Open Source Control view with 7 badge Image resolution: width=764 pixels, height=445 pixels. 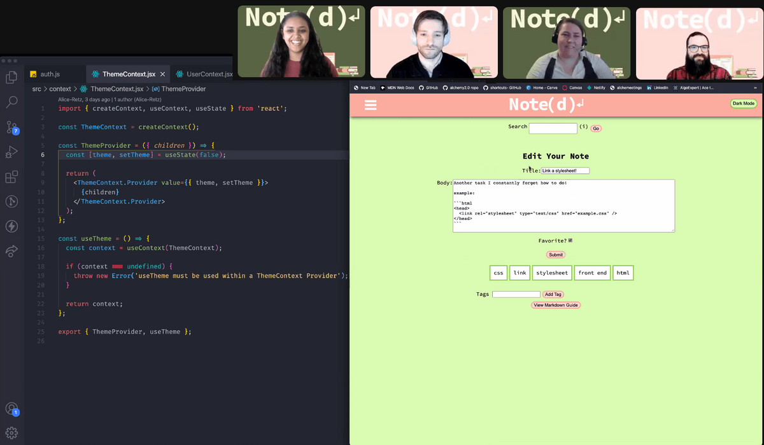tap(11, 127)
